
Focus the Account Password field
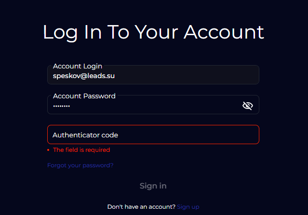coord(145,106)
